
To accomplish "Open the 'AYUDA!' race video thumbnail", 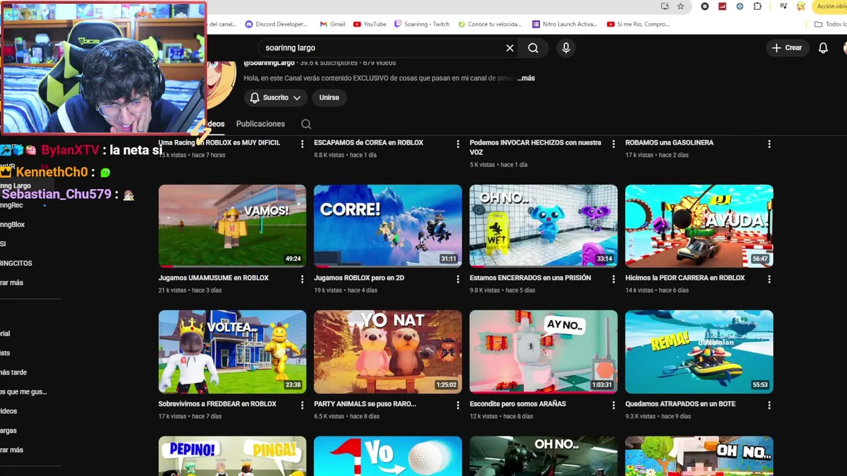I will pos(699,225).
